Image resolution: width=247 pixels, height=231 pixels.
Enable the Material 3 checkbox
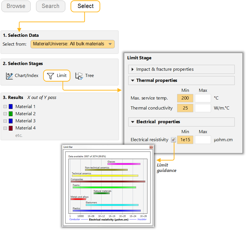click(x=5, y=121)
